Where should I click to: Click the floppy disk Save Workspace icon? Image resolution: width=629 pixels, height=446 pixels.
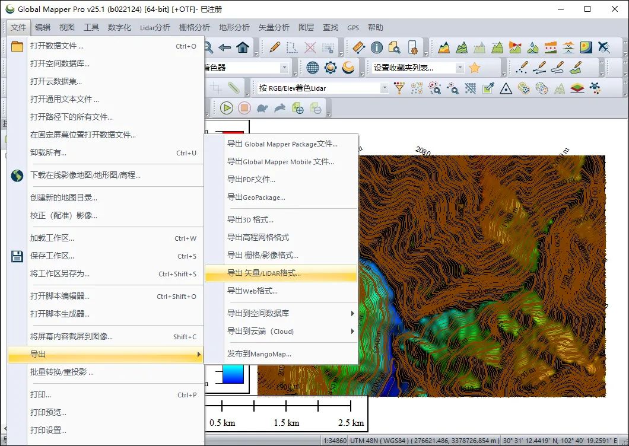pyautogui.click(x=17, y=256)
